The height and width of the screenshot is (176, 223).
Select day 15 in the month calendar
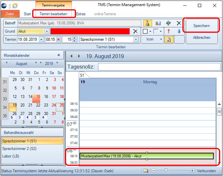point(36,98)
